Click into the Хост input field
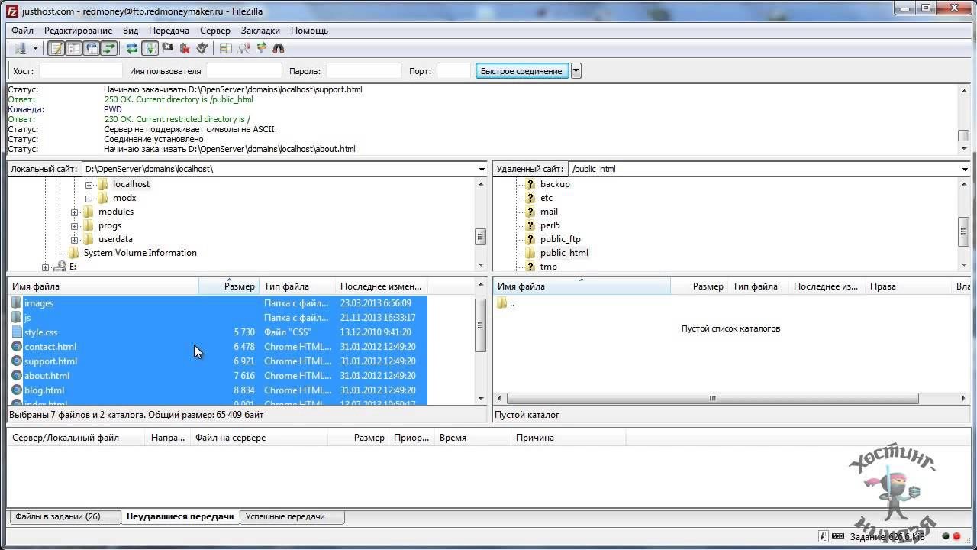This screenshot has width=977, height=550. pos(80,71)
